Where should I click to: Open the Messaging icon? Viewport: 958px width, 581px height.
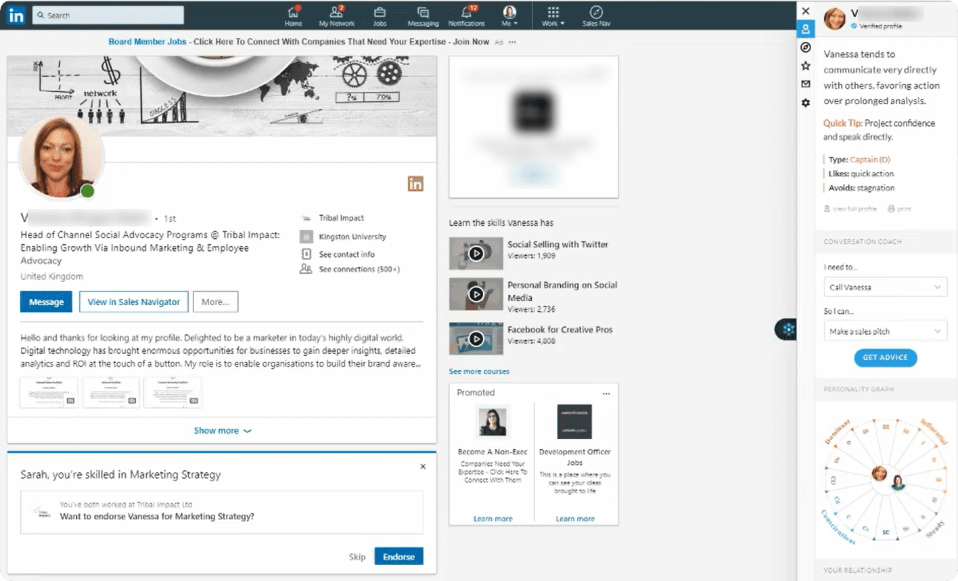[423, 16]
